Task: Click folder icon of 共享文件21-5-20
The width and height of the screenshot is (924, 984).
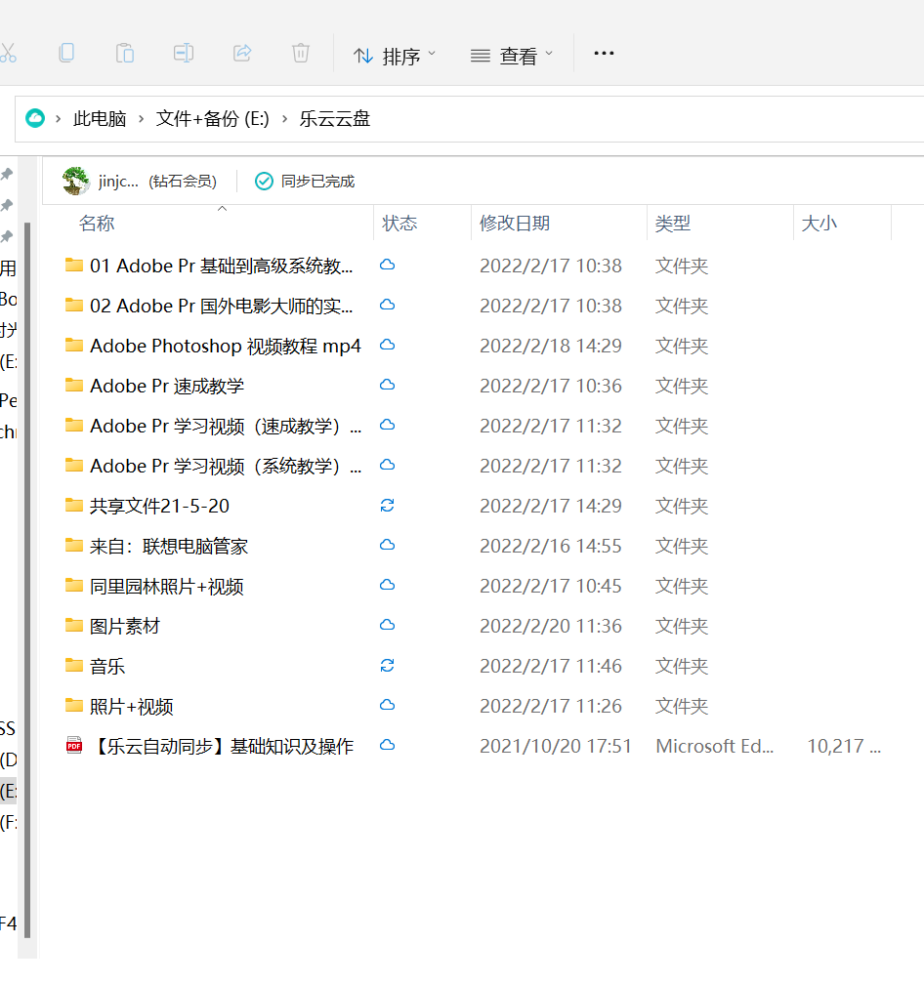Action: tap(74, 506)
